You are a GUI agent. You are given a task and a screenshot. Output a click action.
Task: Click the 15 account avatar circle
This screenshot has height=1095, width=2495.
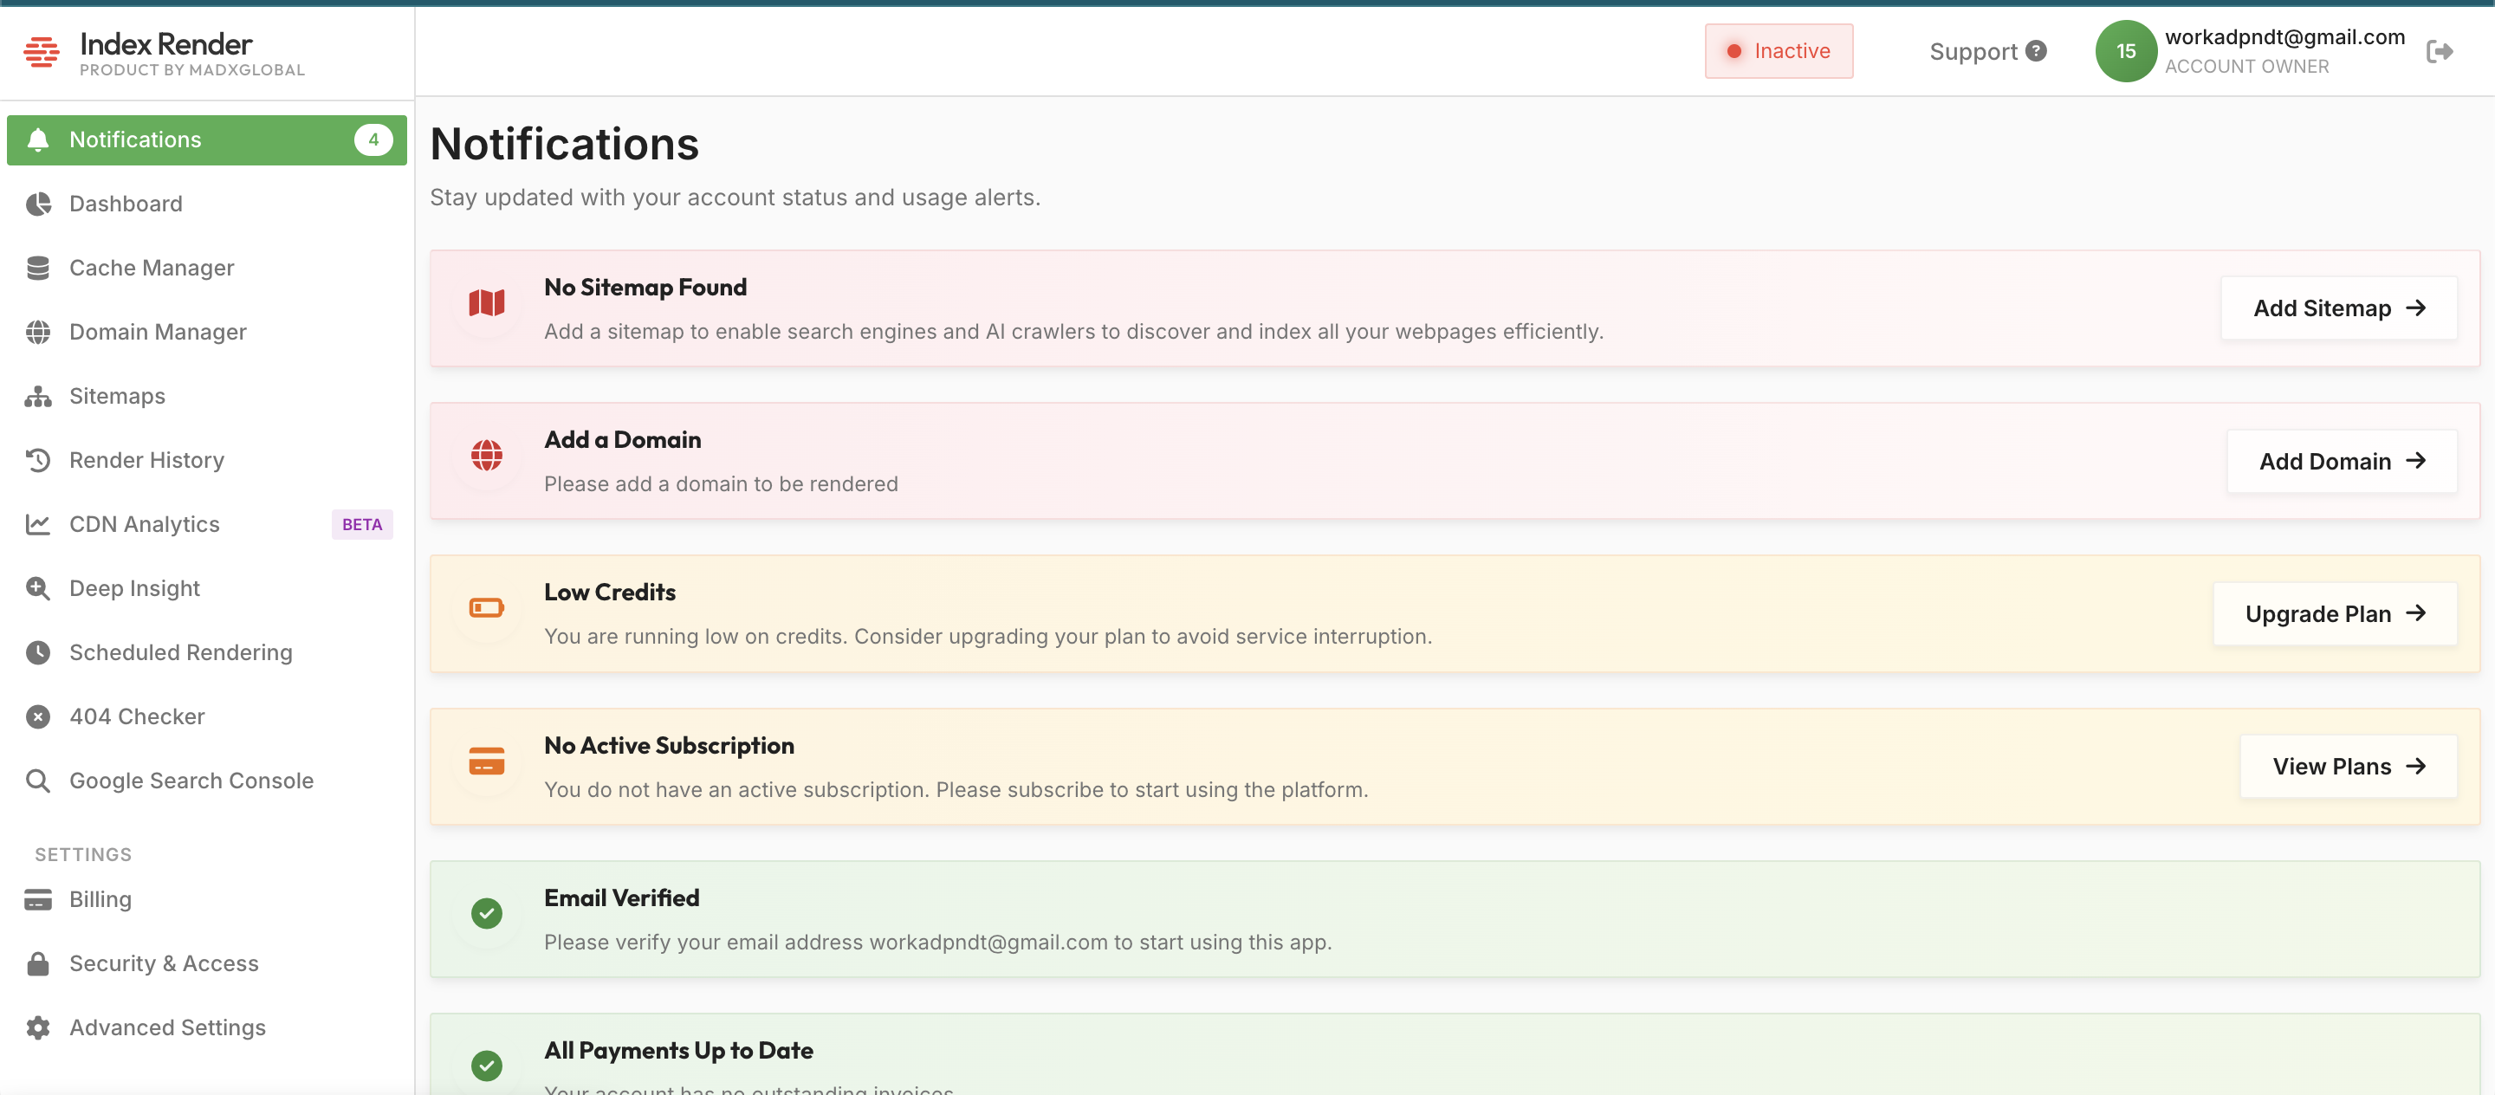2125,51
